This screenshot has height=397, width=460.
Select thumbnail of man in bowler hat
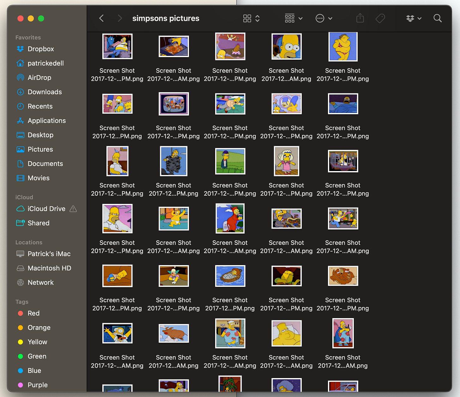[x=230, y=161]
